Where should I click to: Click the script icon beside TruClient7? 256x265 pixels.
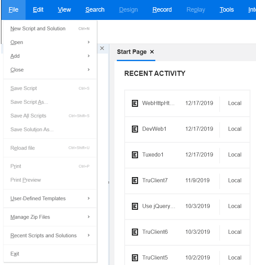click(135, 181)
